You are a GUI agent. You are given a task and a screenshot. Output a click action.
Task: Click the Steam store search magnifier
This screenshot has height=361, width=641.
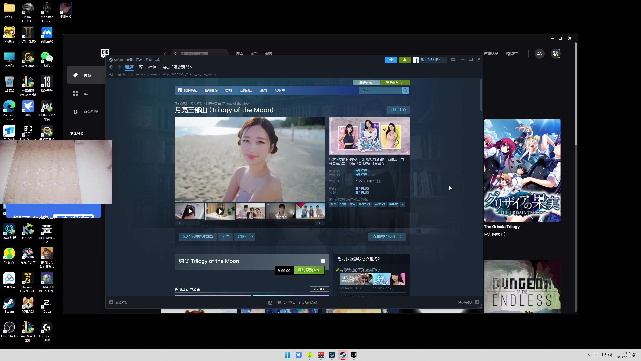click(x=405, y=91)
